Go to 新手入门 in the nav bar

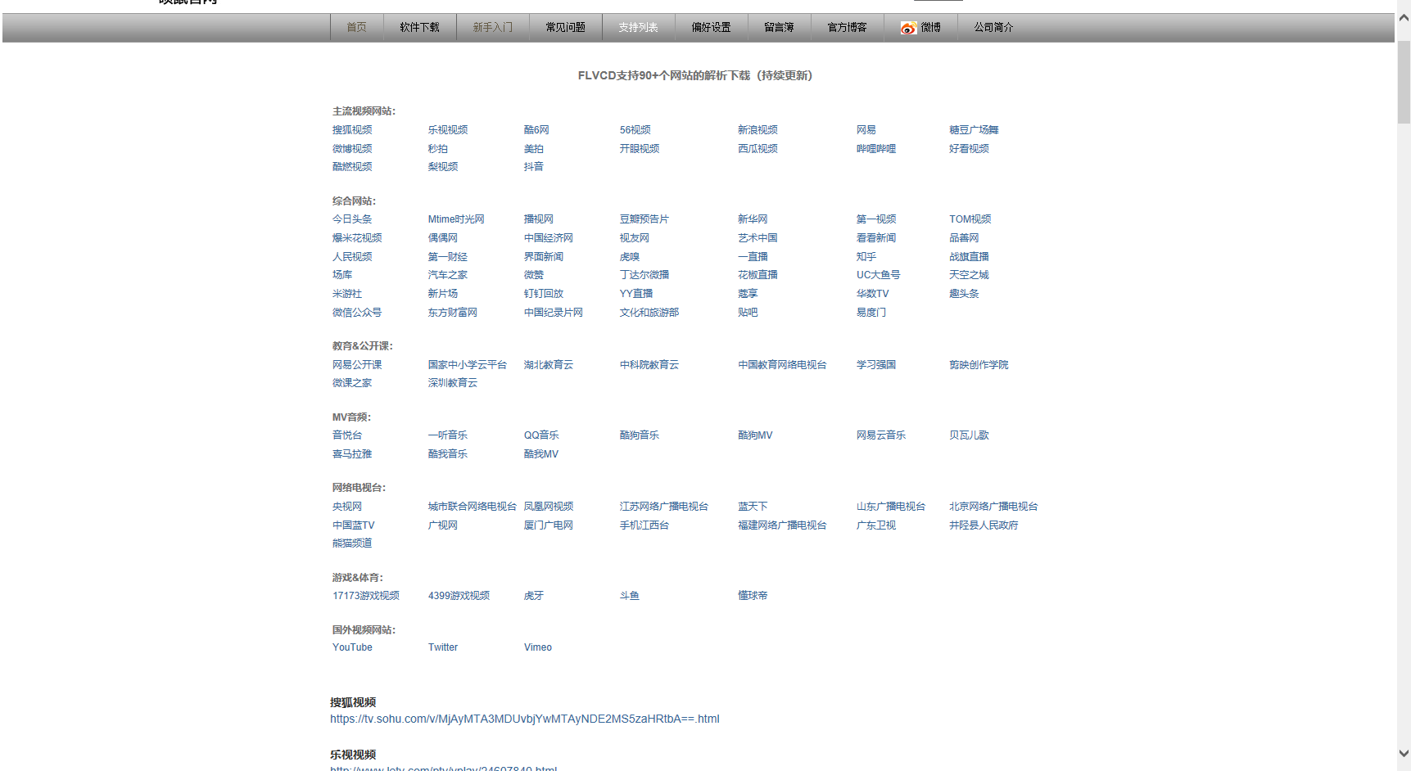pos(493,28)
